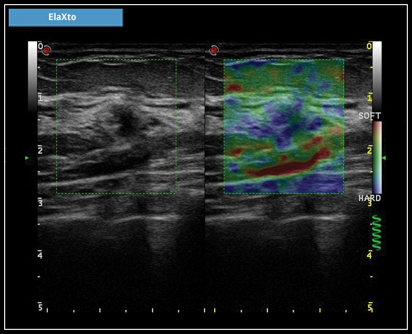Click the yellow depth marker 2 on right scale
Image resolution: width=412 pixels, height=334 pixels.
pyautogui.click(x=369, y=151)
